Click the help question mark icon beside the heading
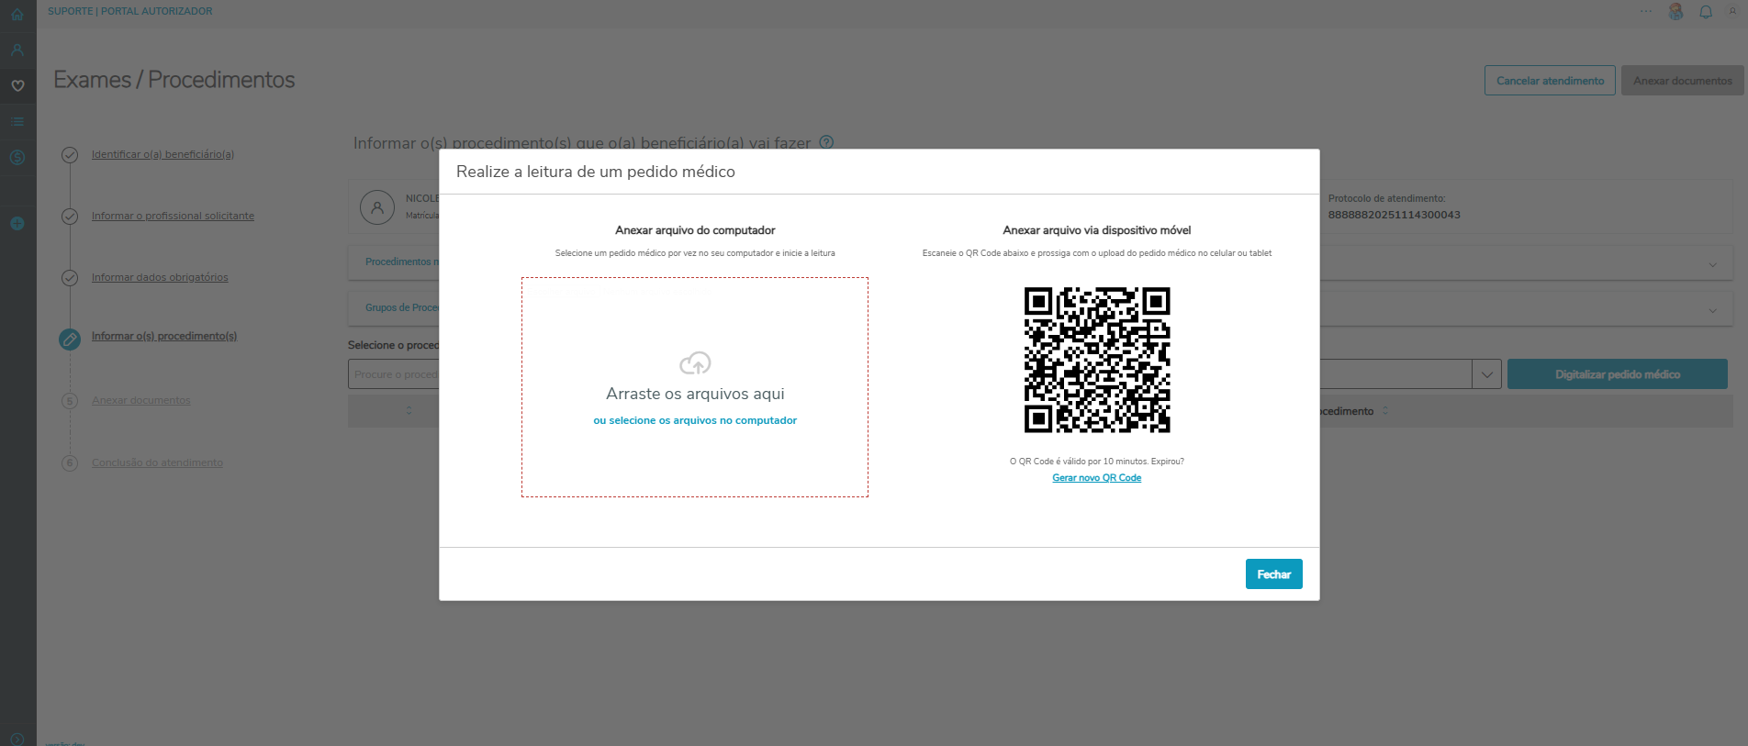This screenshot has height=746, width=1748. tap(826, 142)
